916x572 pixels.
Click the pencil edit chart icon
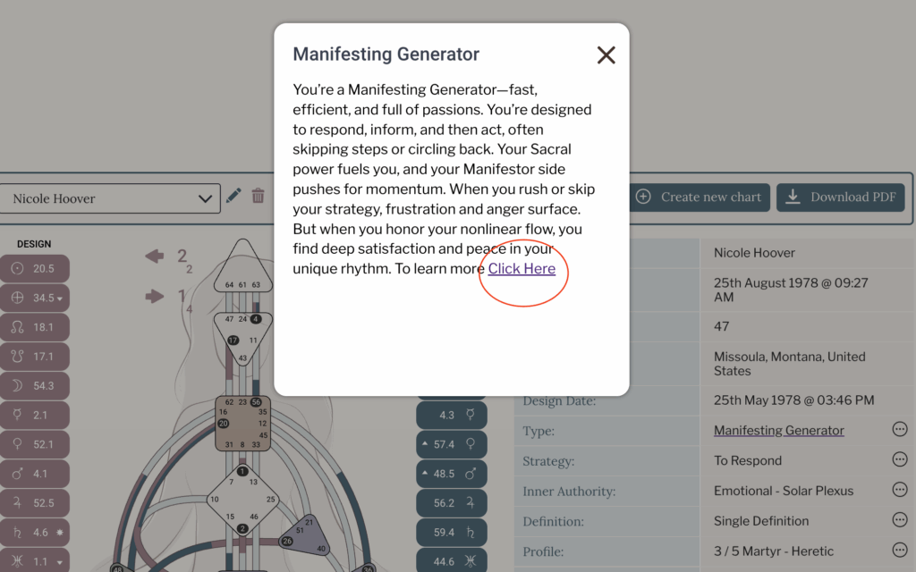pyautogui.click(x=233, y=196)
